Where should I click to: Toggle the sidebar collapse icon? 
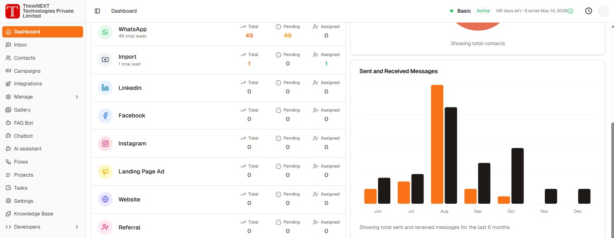tap(97, 11)
